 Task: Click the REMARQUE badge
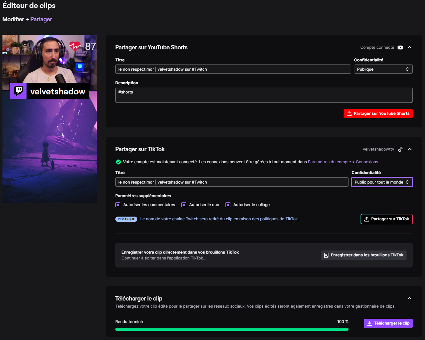coord(126,219)
